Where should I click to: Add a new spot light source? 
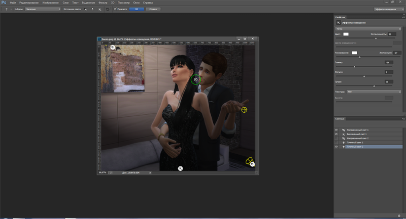(x=85, y=9)
